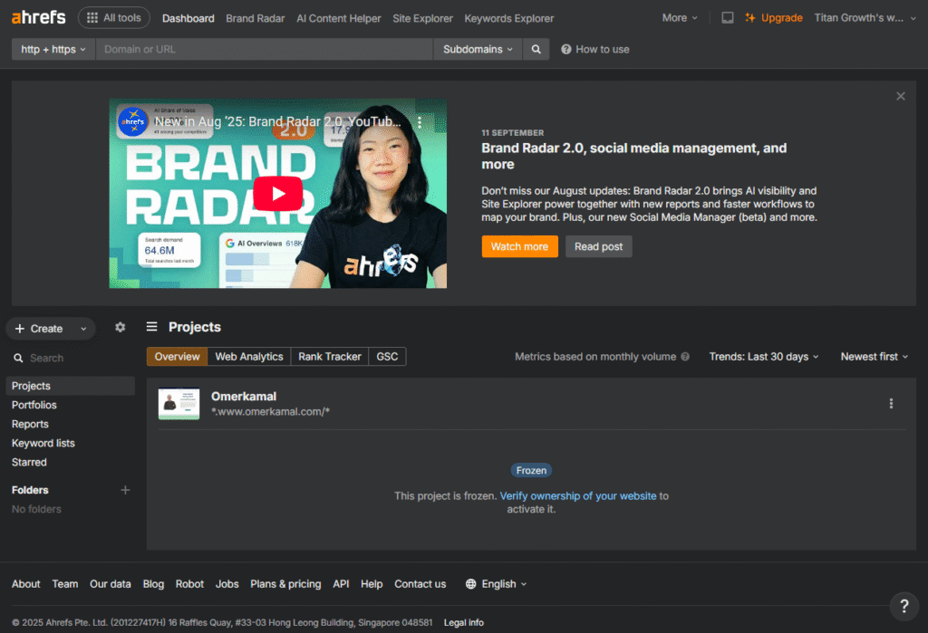Change sort order from Newest first

[874, 357]
